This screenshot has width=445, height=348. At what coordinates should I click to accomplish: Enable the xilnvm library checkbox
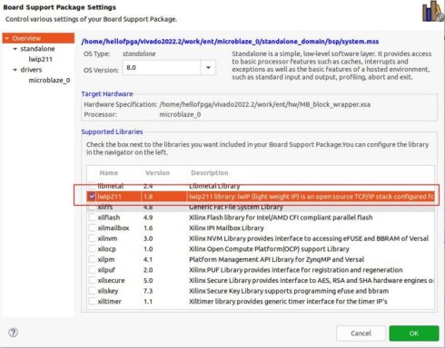pos(92,238)
